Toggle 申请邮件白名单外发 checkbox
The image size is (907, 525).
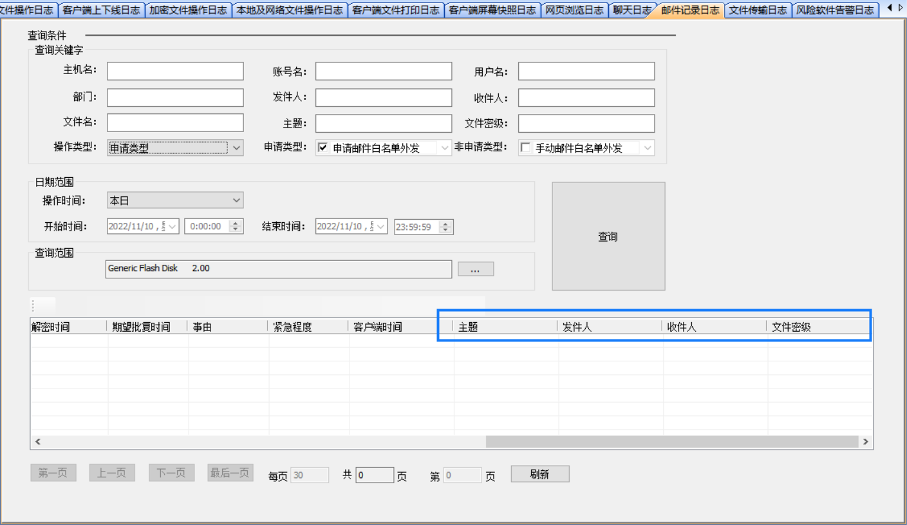point(323,148)
